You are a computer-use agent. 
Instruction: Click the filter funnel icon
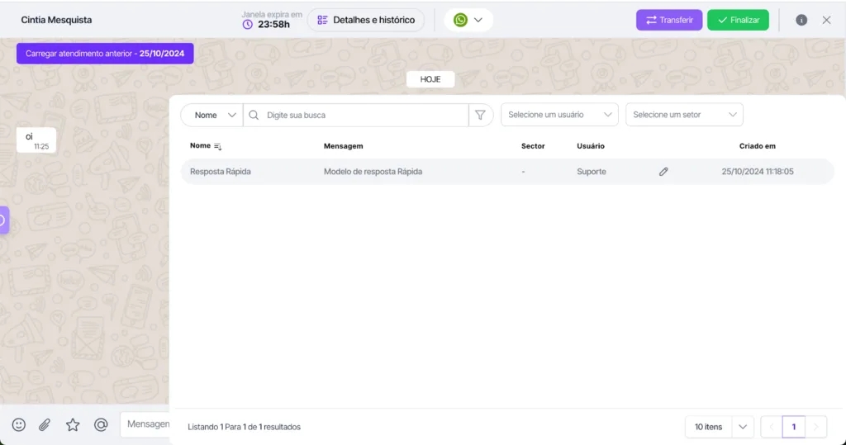click(x=480, y=115)
